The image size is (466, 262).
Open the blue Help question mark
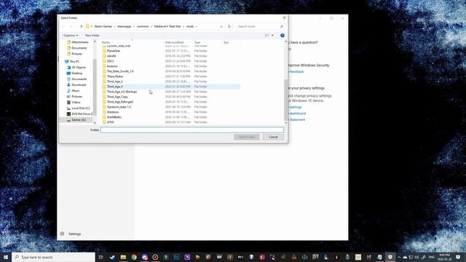[x=283, y=36]
